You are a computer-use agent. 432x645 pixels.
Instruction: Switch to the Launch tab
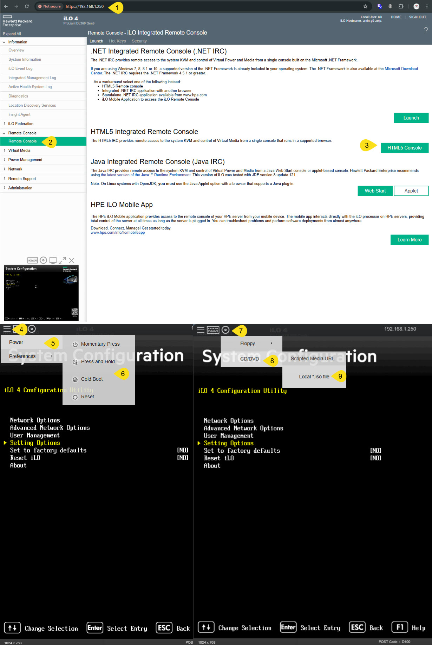(96, 41)
